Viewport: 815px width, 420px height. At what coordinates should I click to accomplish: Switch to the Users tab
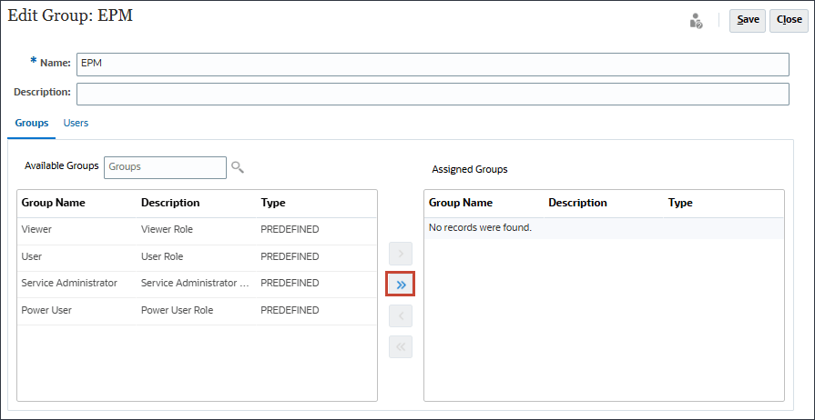76,123
